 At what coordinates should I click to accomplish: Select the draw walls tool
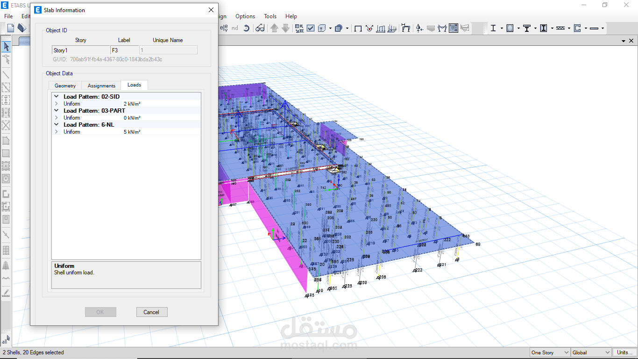(6, 194)
